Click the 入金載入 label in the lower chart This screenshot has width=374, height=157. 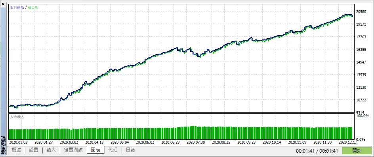tap(17, 117)
